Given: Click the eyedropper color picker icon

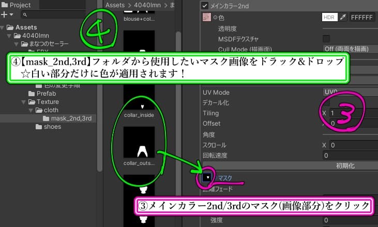Looking at the screenshot, I should [343, 18].
